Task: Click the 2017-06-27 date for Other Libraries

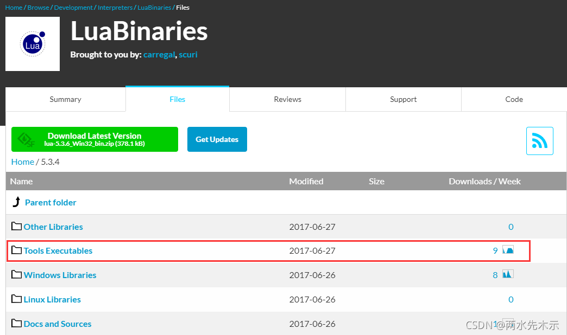Action: coord(312,227)
